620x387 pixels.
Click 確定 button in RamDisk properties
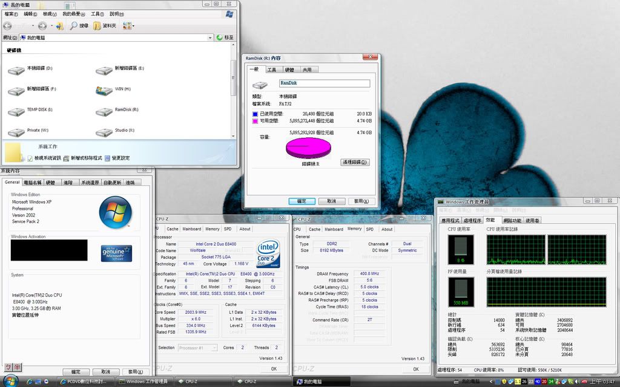(302, 201)
